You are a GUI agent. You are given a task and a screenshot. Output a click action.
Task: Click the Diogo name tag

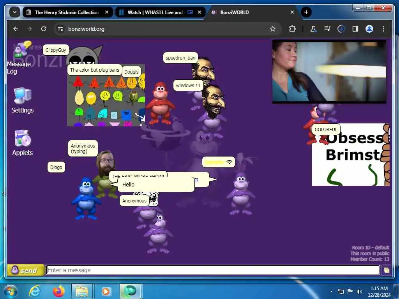pos(56,167)
